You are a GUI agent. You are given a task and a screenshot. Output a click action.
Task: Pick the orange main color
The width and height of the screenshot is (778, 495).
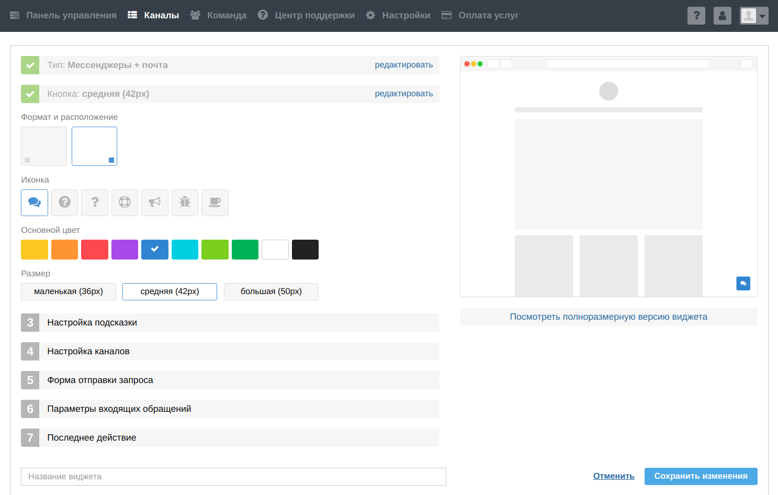coord(65,250)
